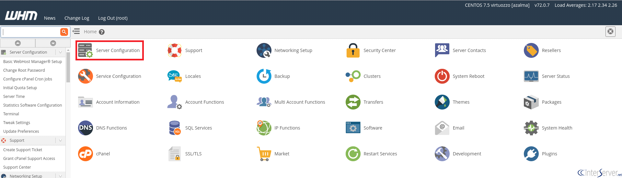This screenshot has width=622, height=178.
Task: Click Log Out (root)
Action: (x=113, y=18)
